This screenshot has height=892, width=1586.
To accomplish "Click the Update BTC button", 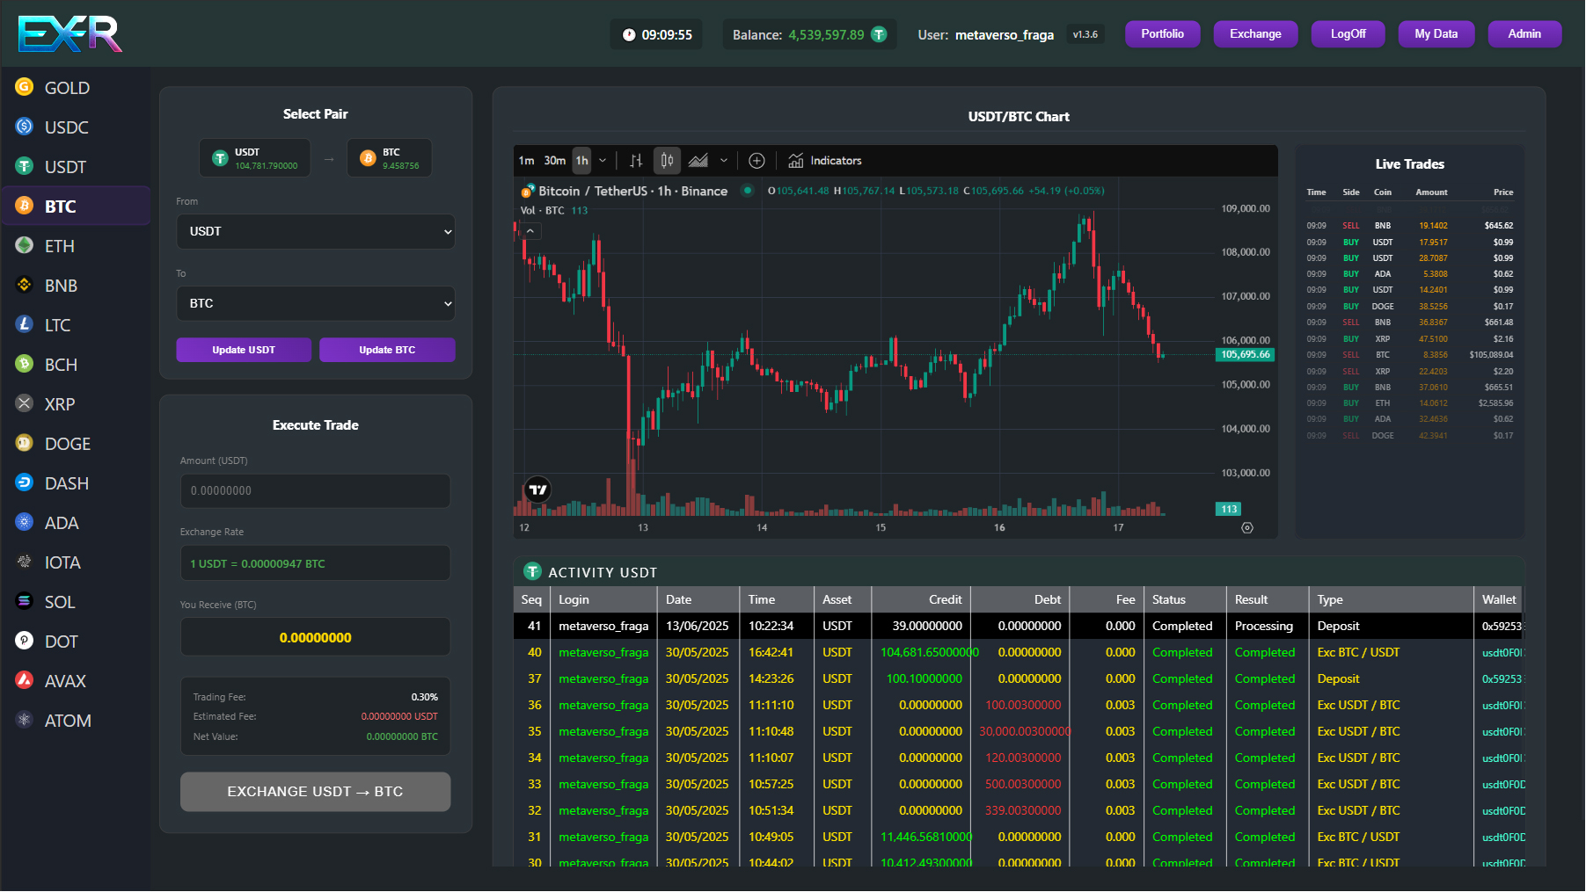I will [387, 350].
